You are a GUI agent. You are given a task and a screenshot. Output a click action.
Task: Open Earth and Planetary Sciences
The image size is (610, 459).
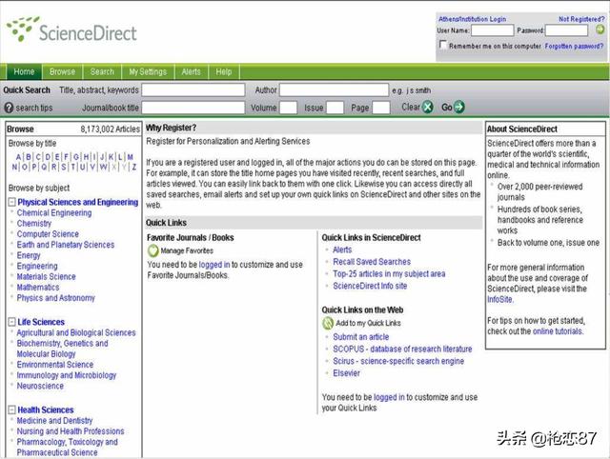click(x=66, y=245)
